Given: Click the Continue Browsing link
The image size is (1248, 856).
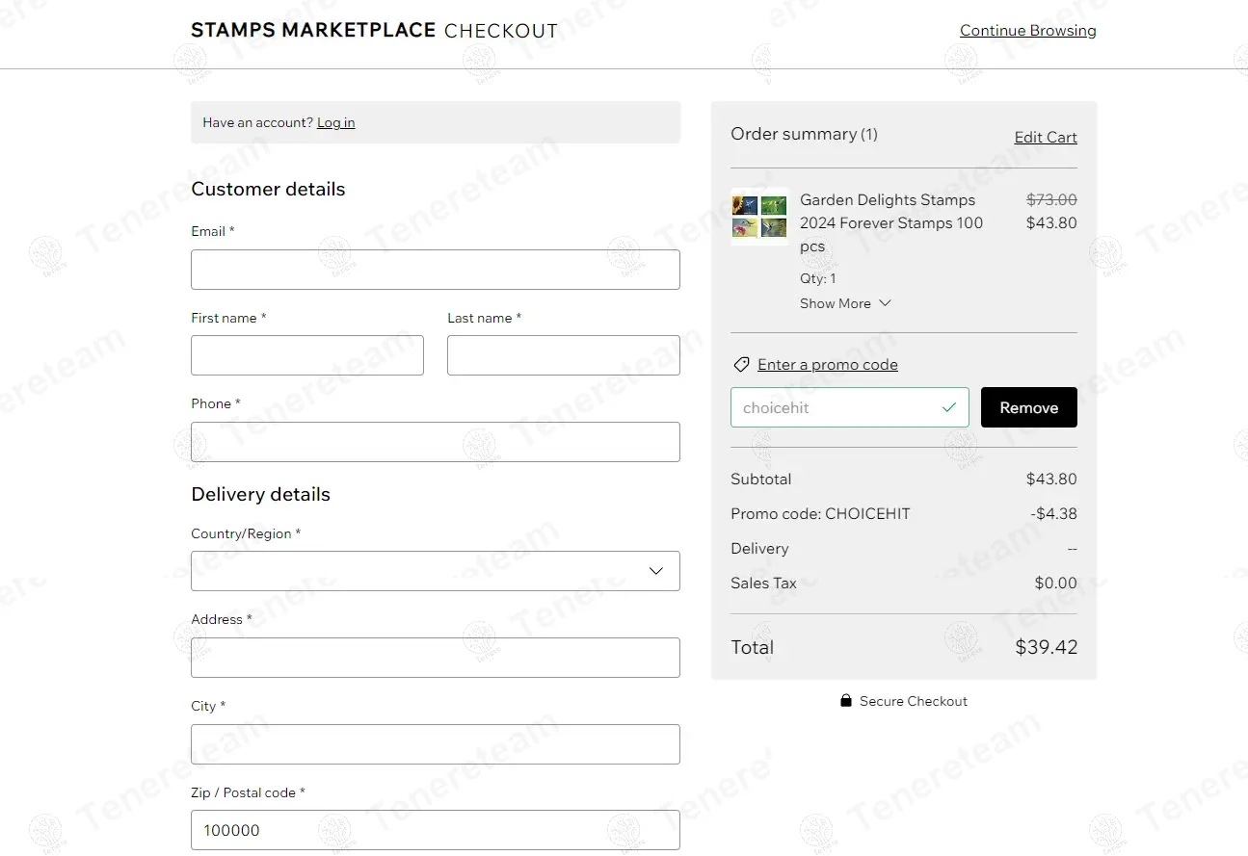Looking at the screenshot, I should click(1028, 31).
